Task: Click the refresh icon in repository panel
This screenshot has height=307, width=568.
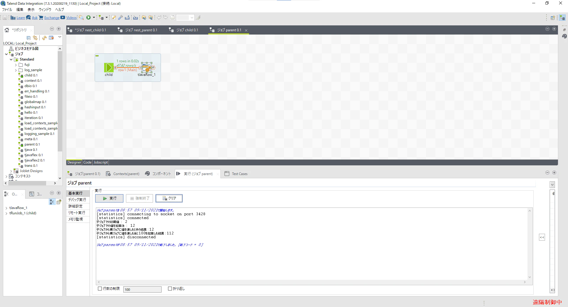Action: (44, 38)
